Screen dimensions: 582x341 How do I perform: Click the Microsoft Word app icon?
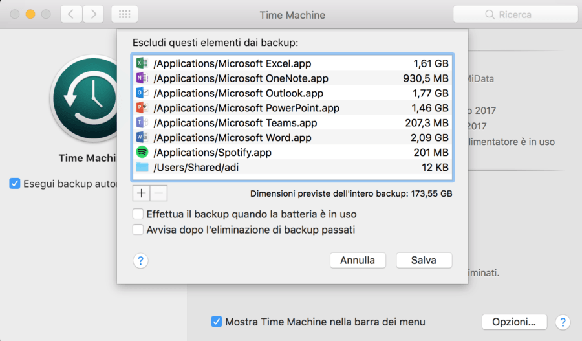142,137
